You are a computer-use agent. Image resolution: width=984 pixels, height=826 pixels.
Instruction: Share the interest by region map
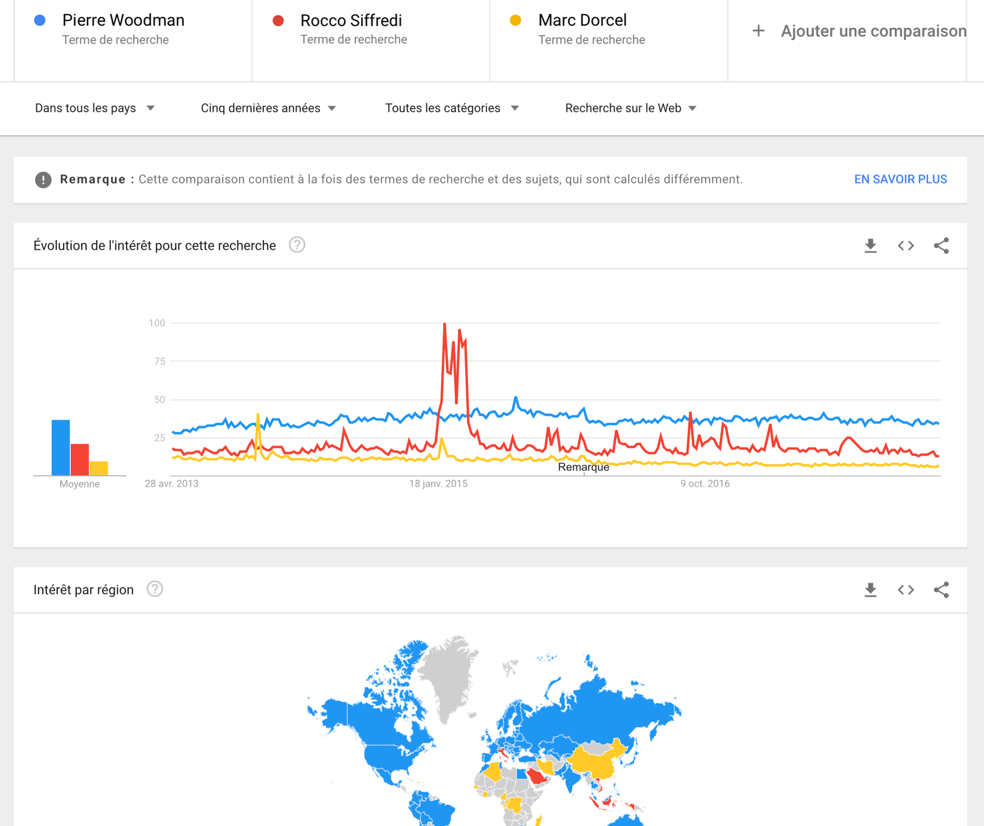[x=941, y=590]
